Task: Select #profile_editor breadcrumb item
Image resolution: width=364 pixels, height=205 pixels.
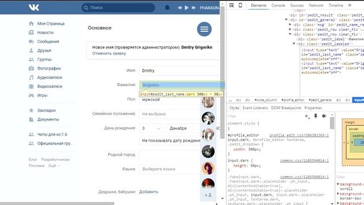Action: pyautogui.click(x=293, y=100)
